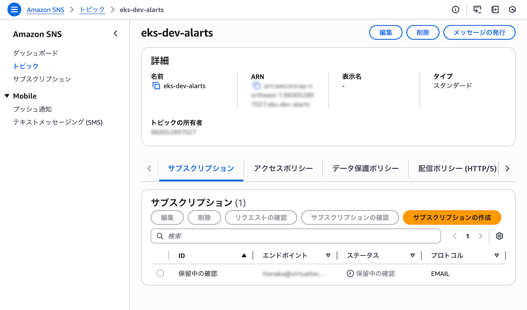Go to next subscriptions page
527x310 pixels.
[x=481, y=236]
